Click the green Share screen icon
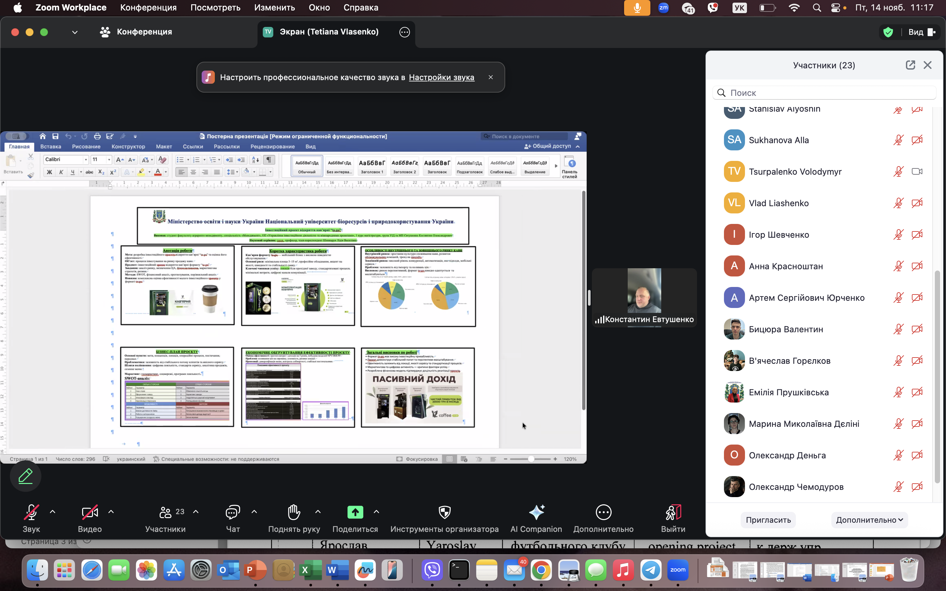The height and width of the screenshot is (591, 946). [355, 512]
